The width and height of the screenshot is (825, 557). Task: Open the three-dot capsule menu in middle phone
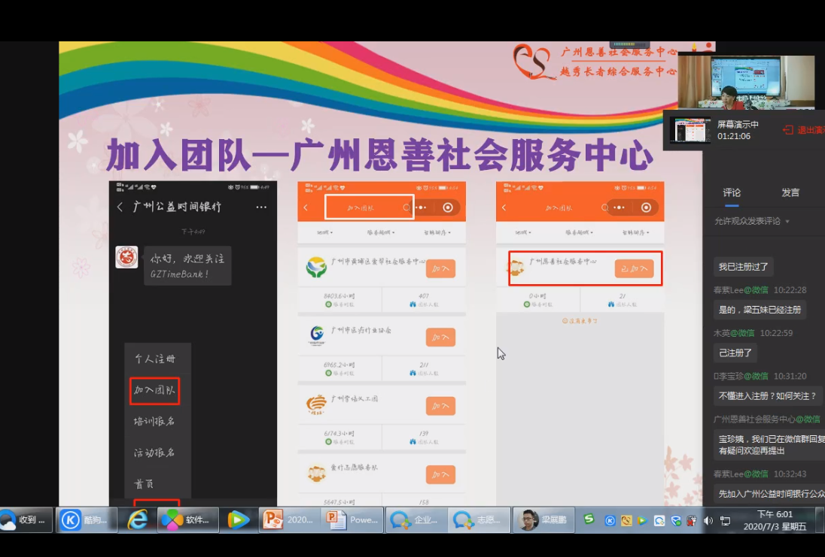(421, 207)
